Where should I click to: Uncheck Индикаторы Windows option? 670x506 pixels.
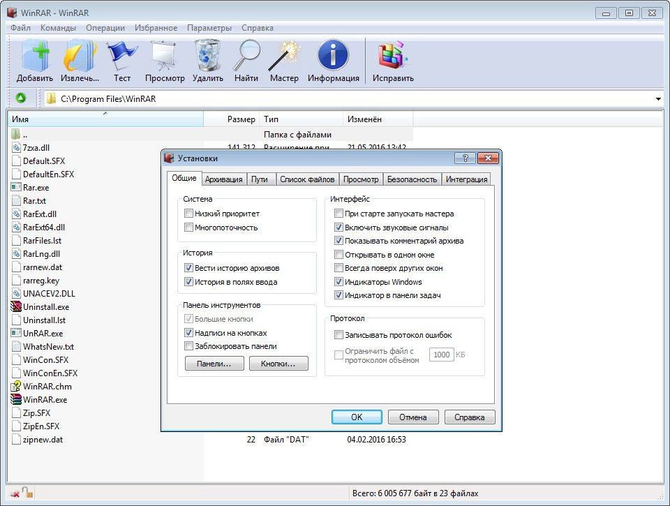[338, 282]
